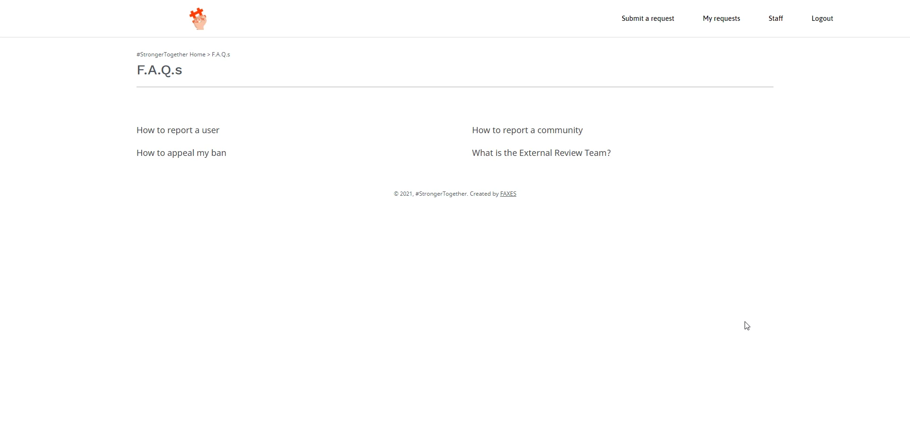The image size is (910, 444).
Task: Navigate to #StrongerTogether Home breadcrumb
Action: tap(170, 54)
